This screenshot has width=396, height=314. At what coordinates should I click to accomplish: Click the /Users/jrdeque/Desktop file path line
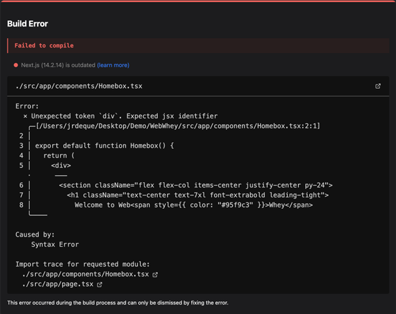click(x=178, y=126)
